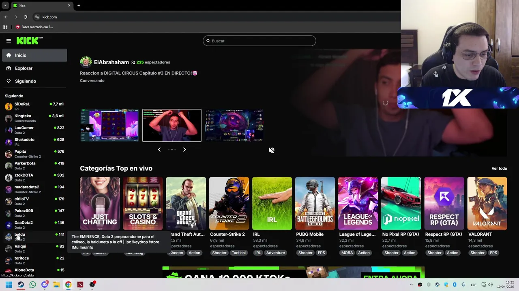Open a new browser tab
This screenshot has height=291, width=519.
coord(79,5)
